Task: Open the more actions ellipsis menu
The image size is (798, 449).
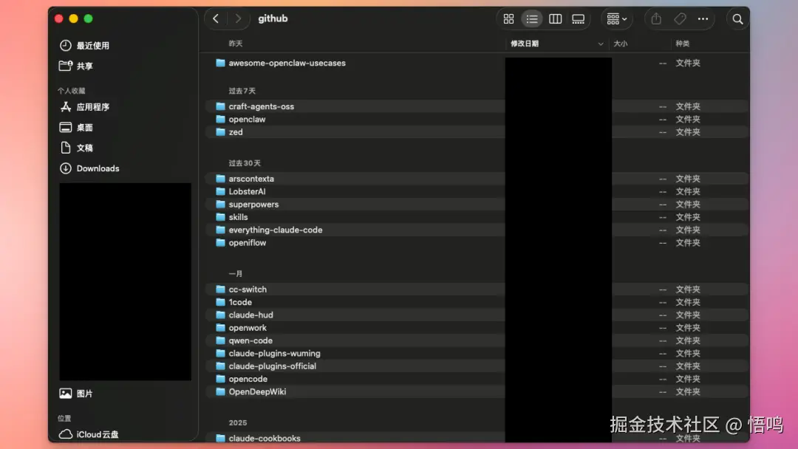Action: point(703,19)
